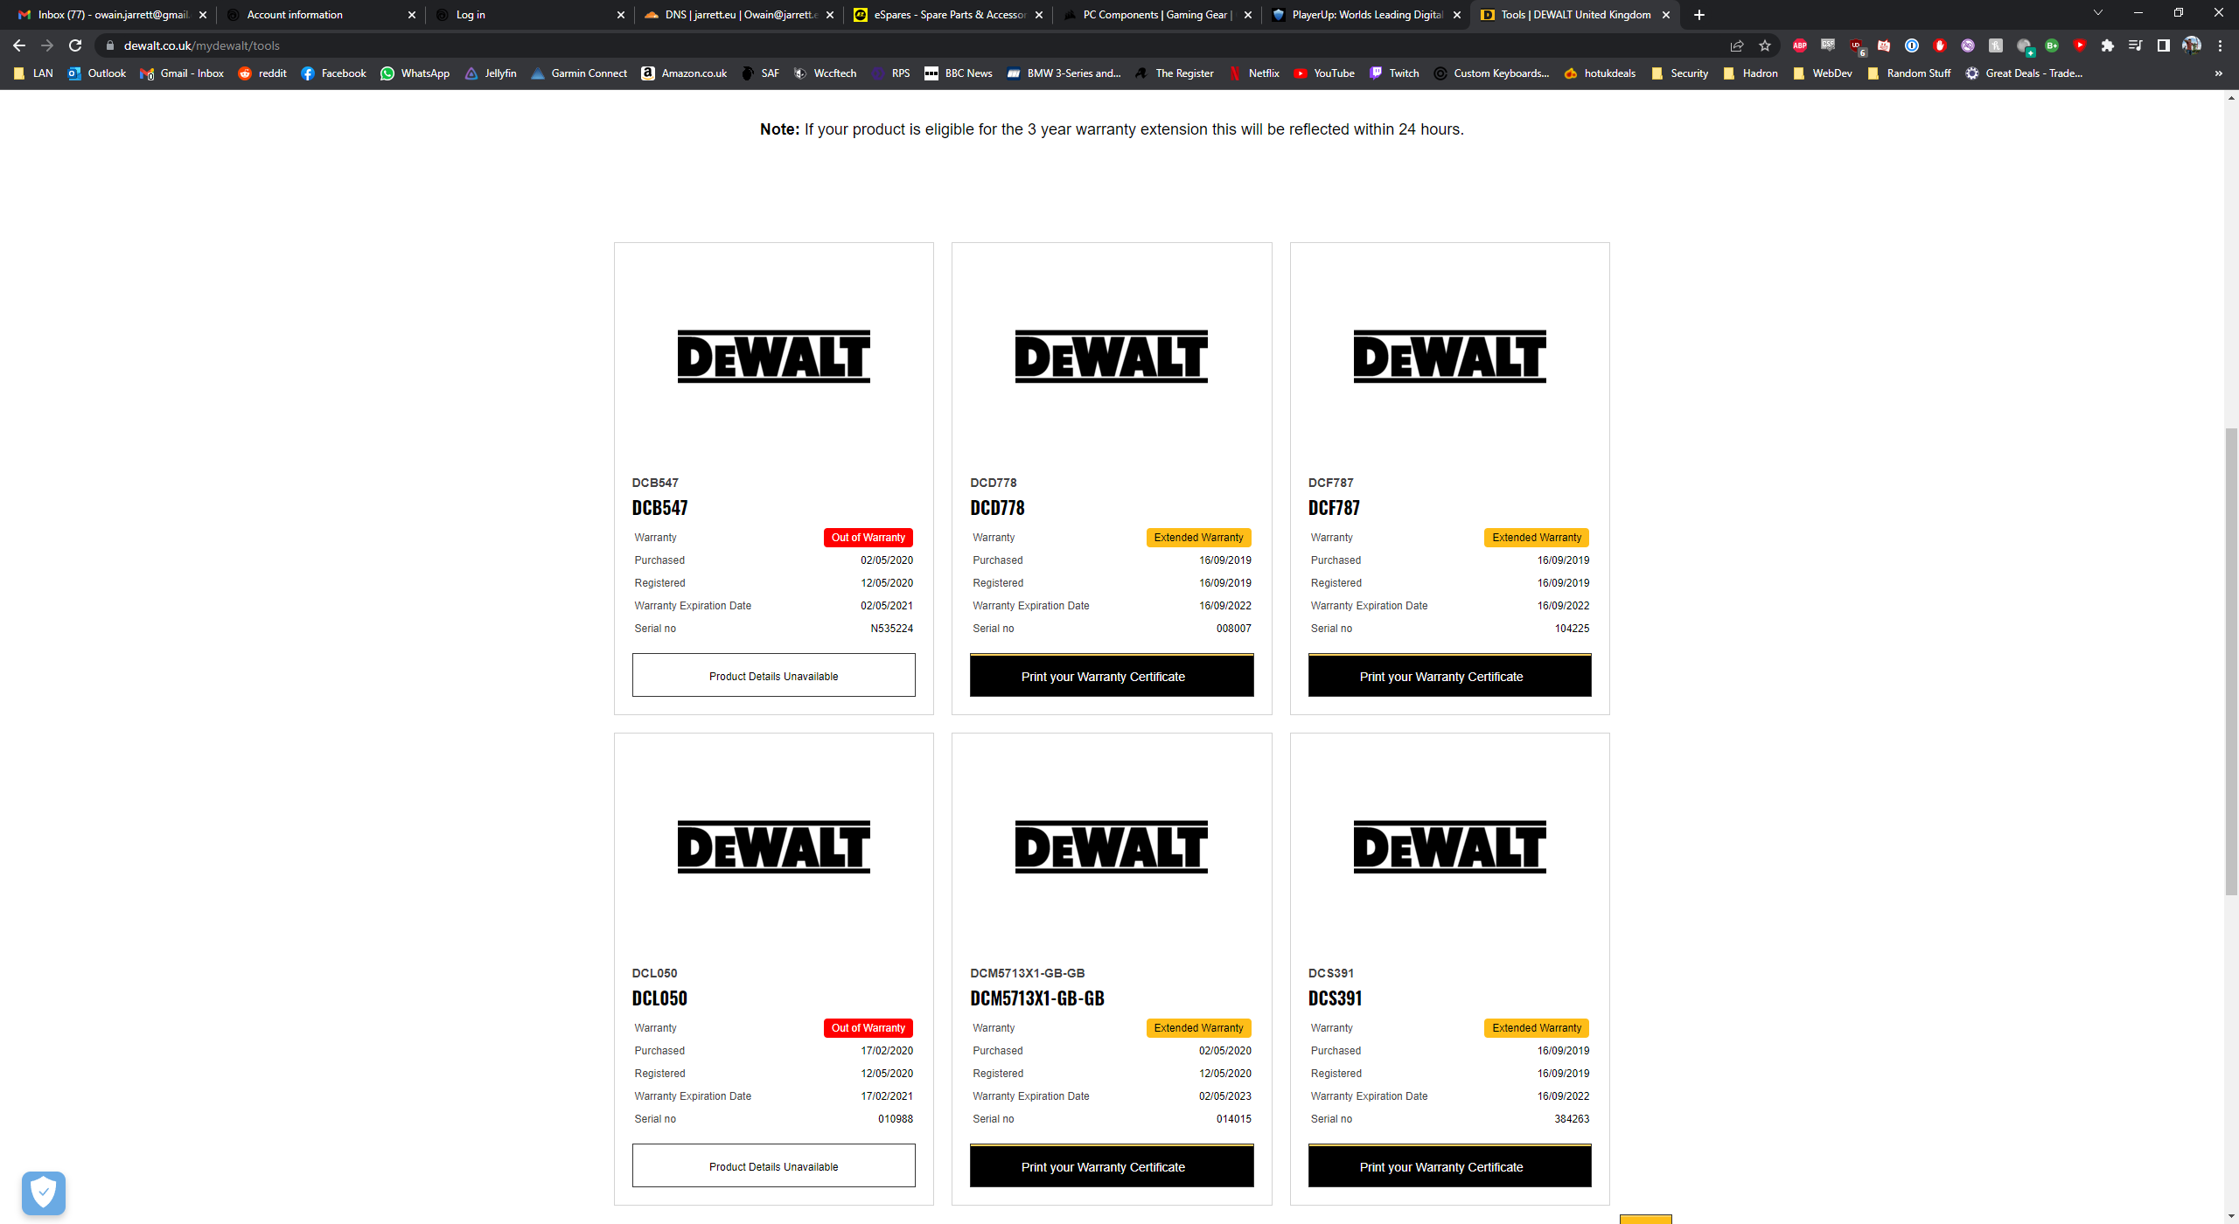
Task: Show more bookmarks via double chevron
Action: pos(2219,73)
